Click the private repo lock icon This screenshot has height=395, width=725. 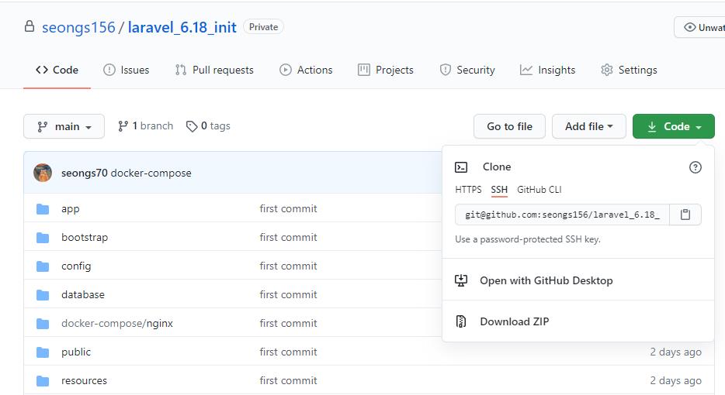click(29, 26)
